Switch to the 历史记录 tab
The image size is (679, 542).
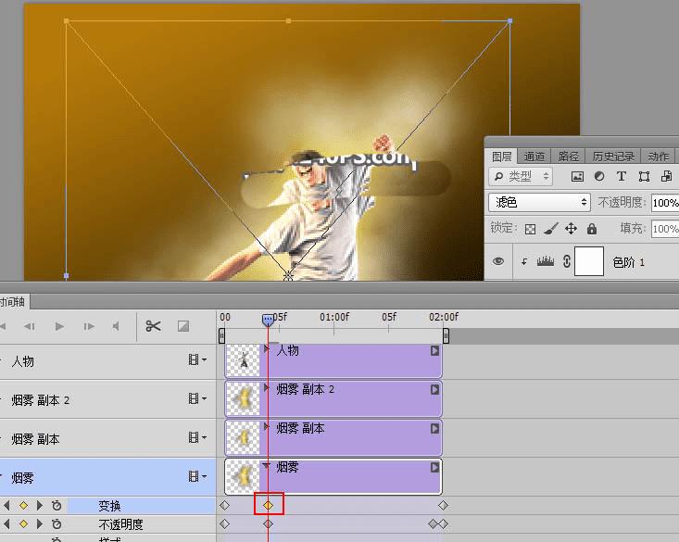coord(613,156)
